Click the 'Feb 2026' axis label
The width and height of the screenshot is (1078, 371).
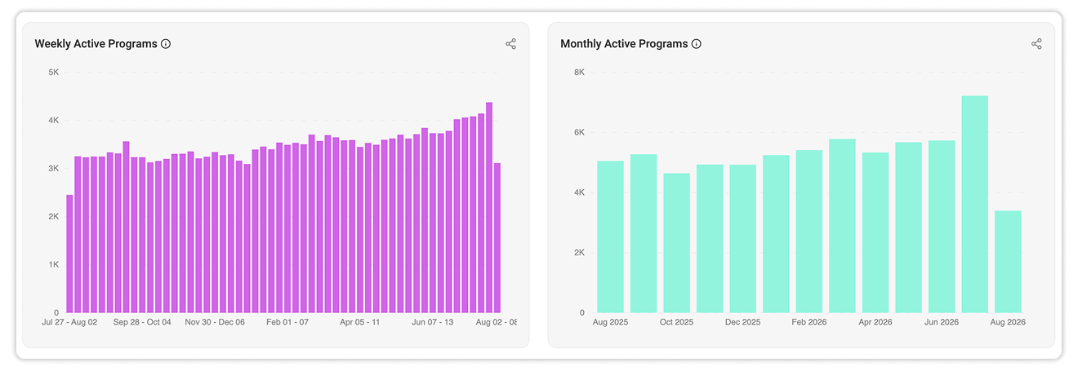click(x=809, y=322)
